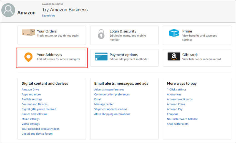Open Message center
The width and height of the screenshot is (236, 143).
point(104,104)
